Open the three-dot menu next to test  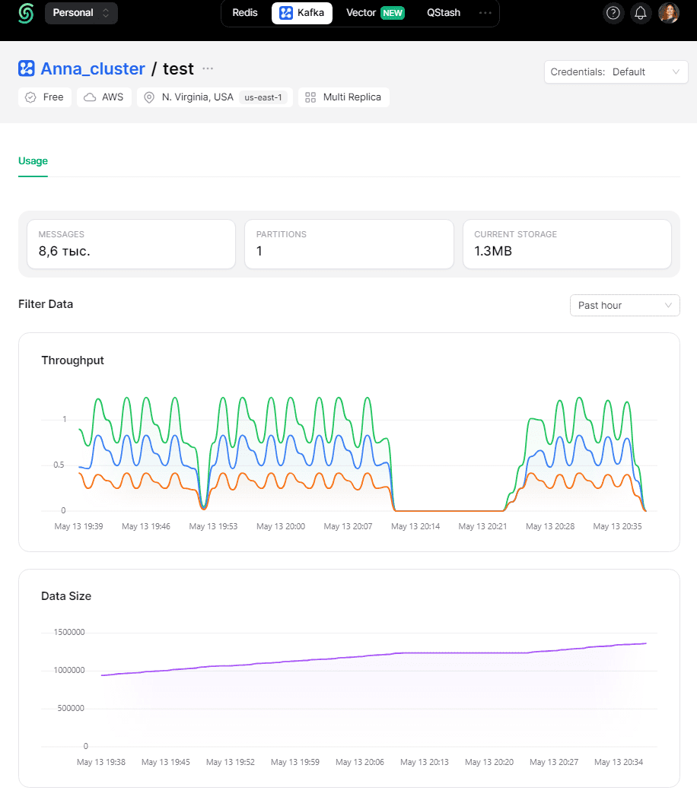[207, 68]
